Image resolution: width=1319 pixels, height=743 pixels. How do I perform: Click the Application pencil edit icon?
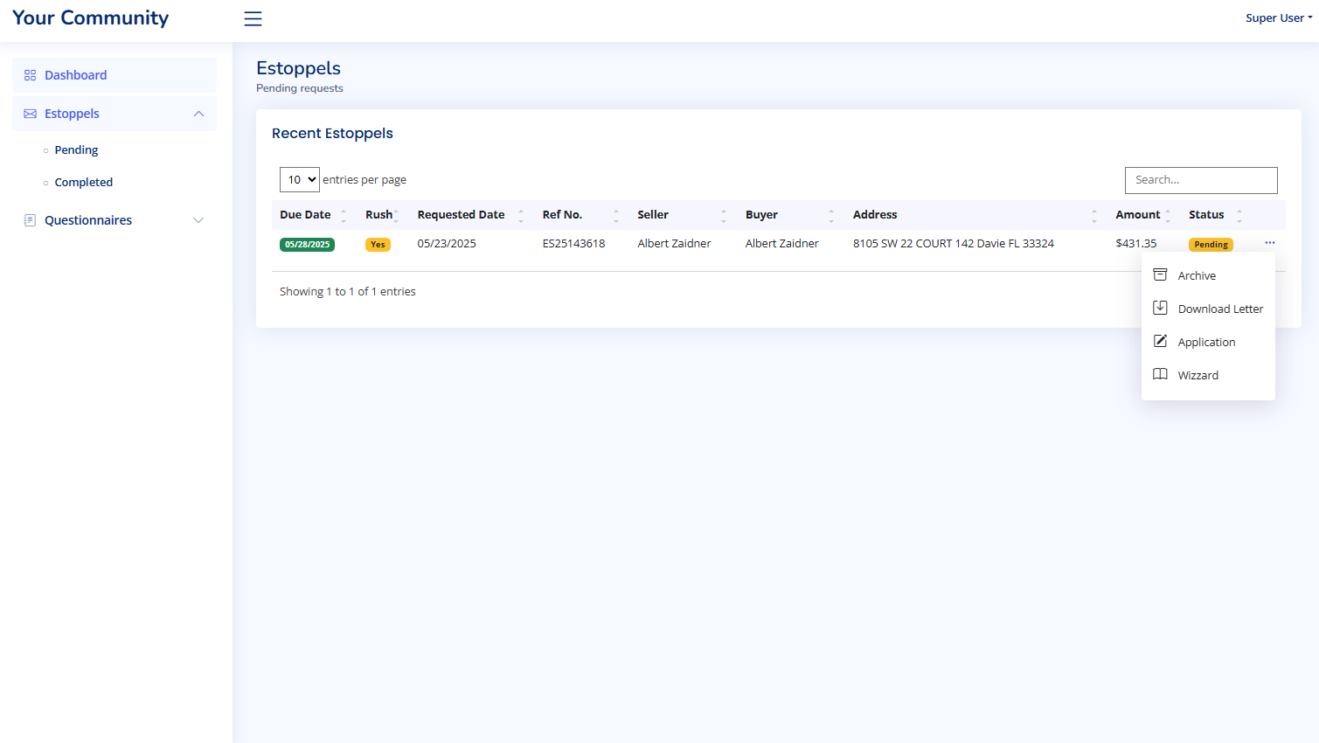(x=1160, y=341)
